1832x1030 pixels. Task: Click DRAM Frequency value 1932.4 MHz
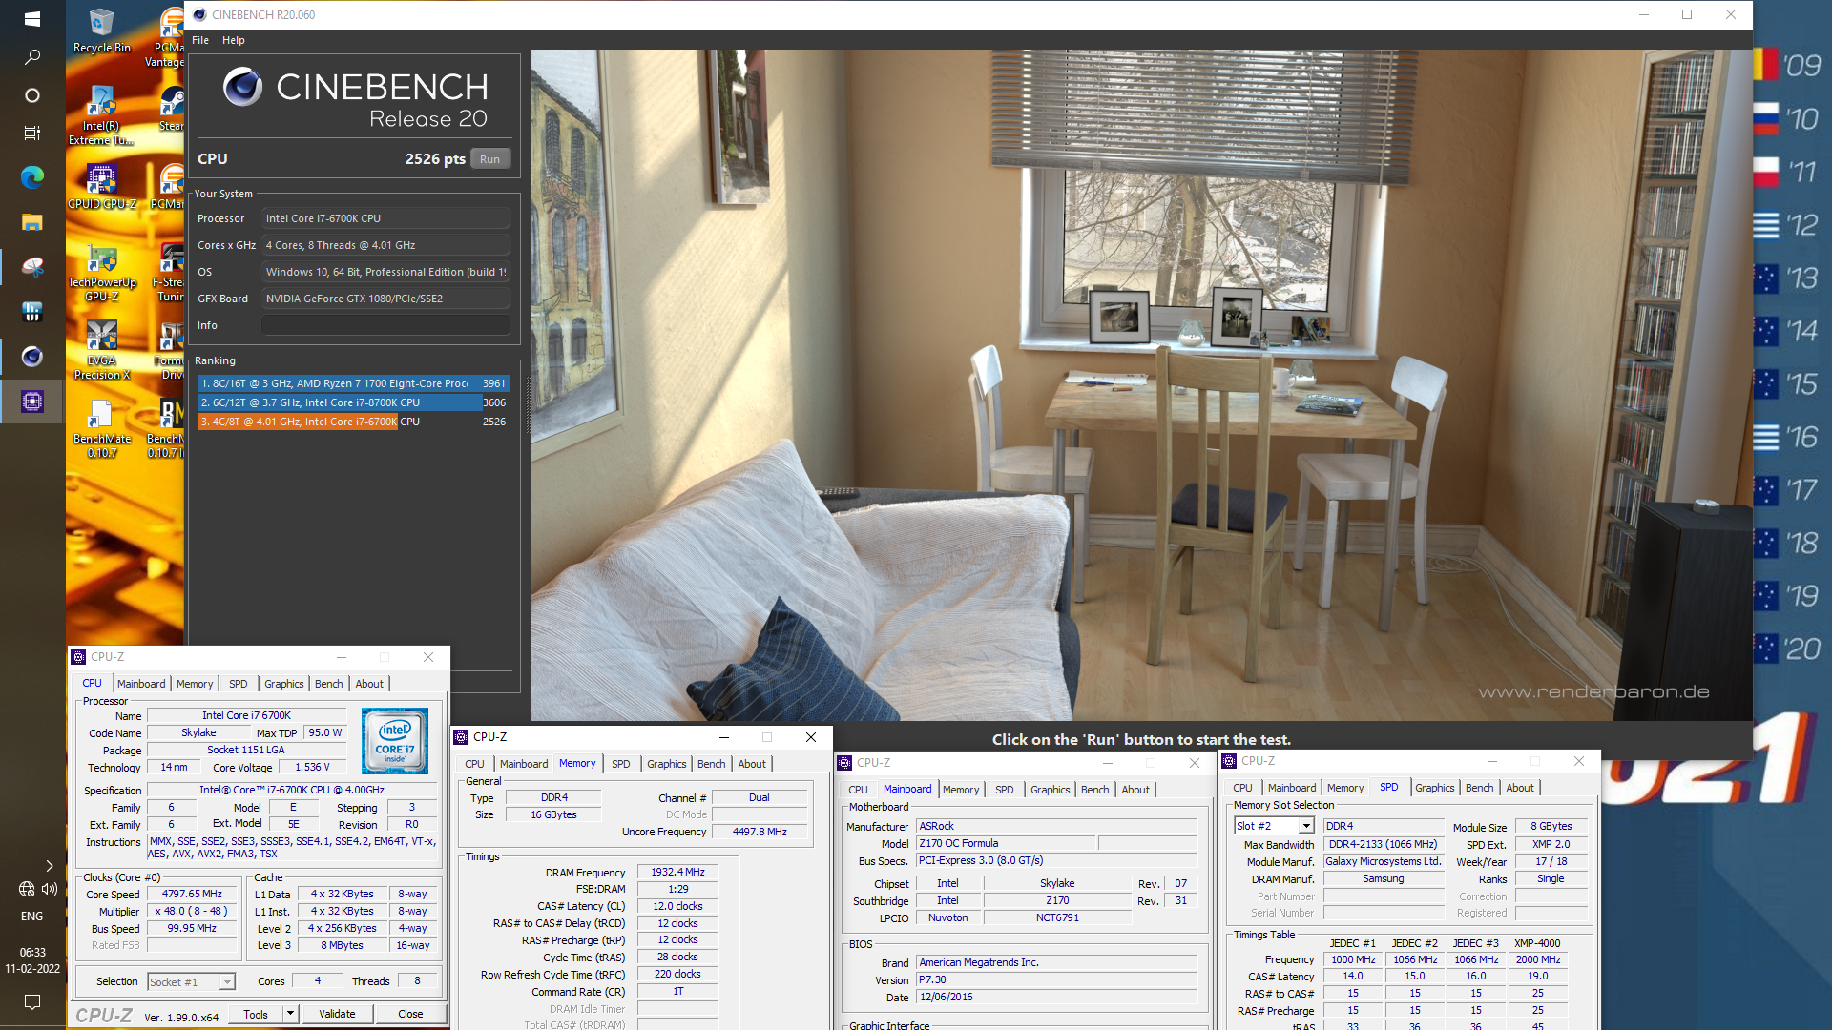click(x=677, y=873)
